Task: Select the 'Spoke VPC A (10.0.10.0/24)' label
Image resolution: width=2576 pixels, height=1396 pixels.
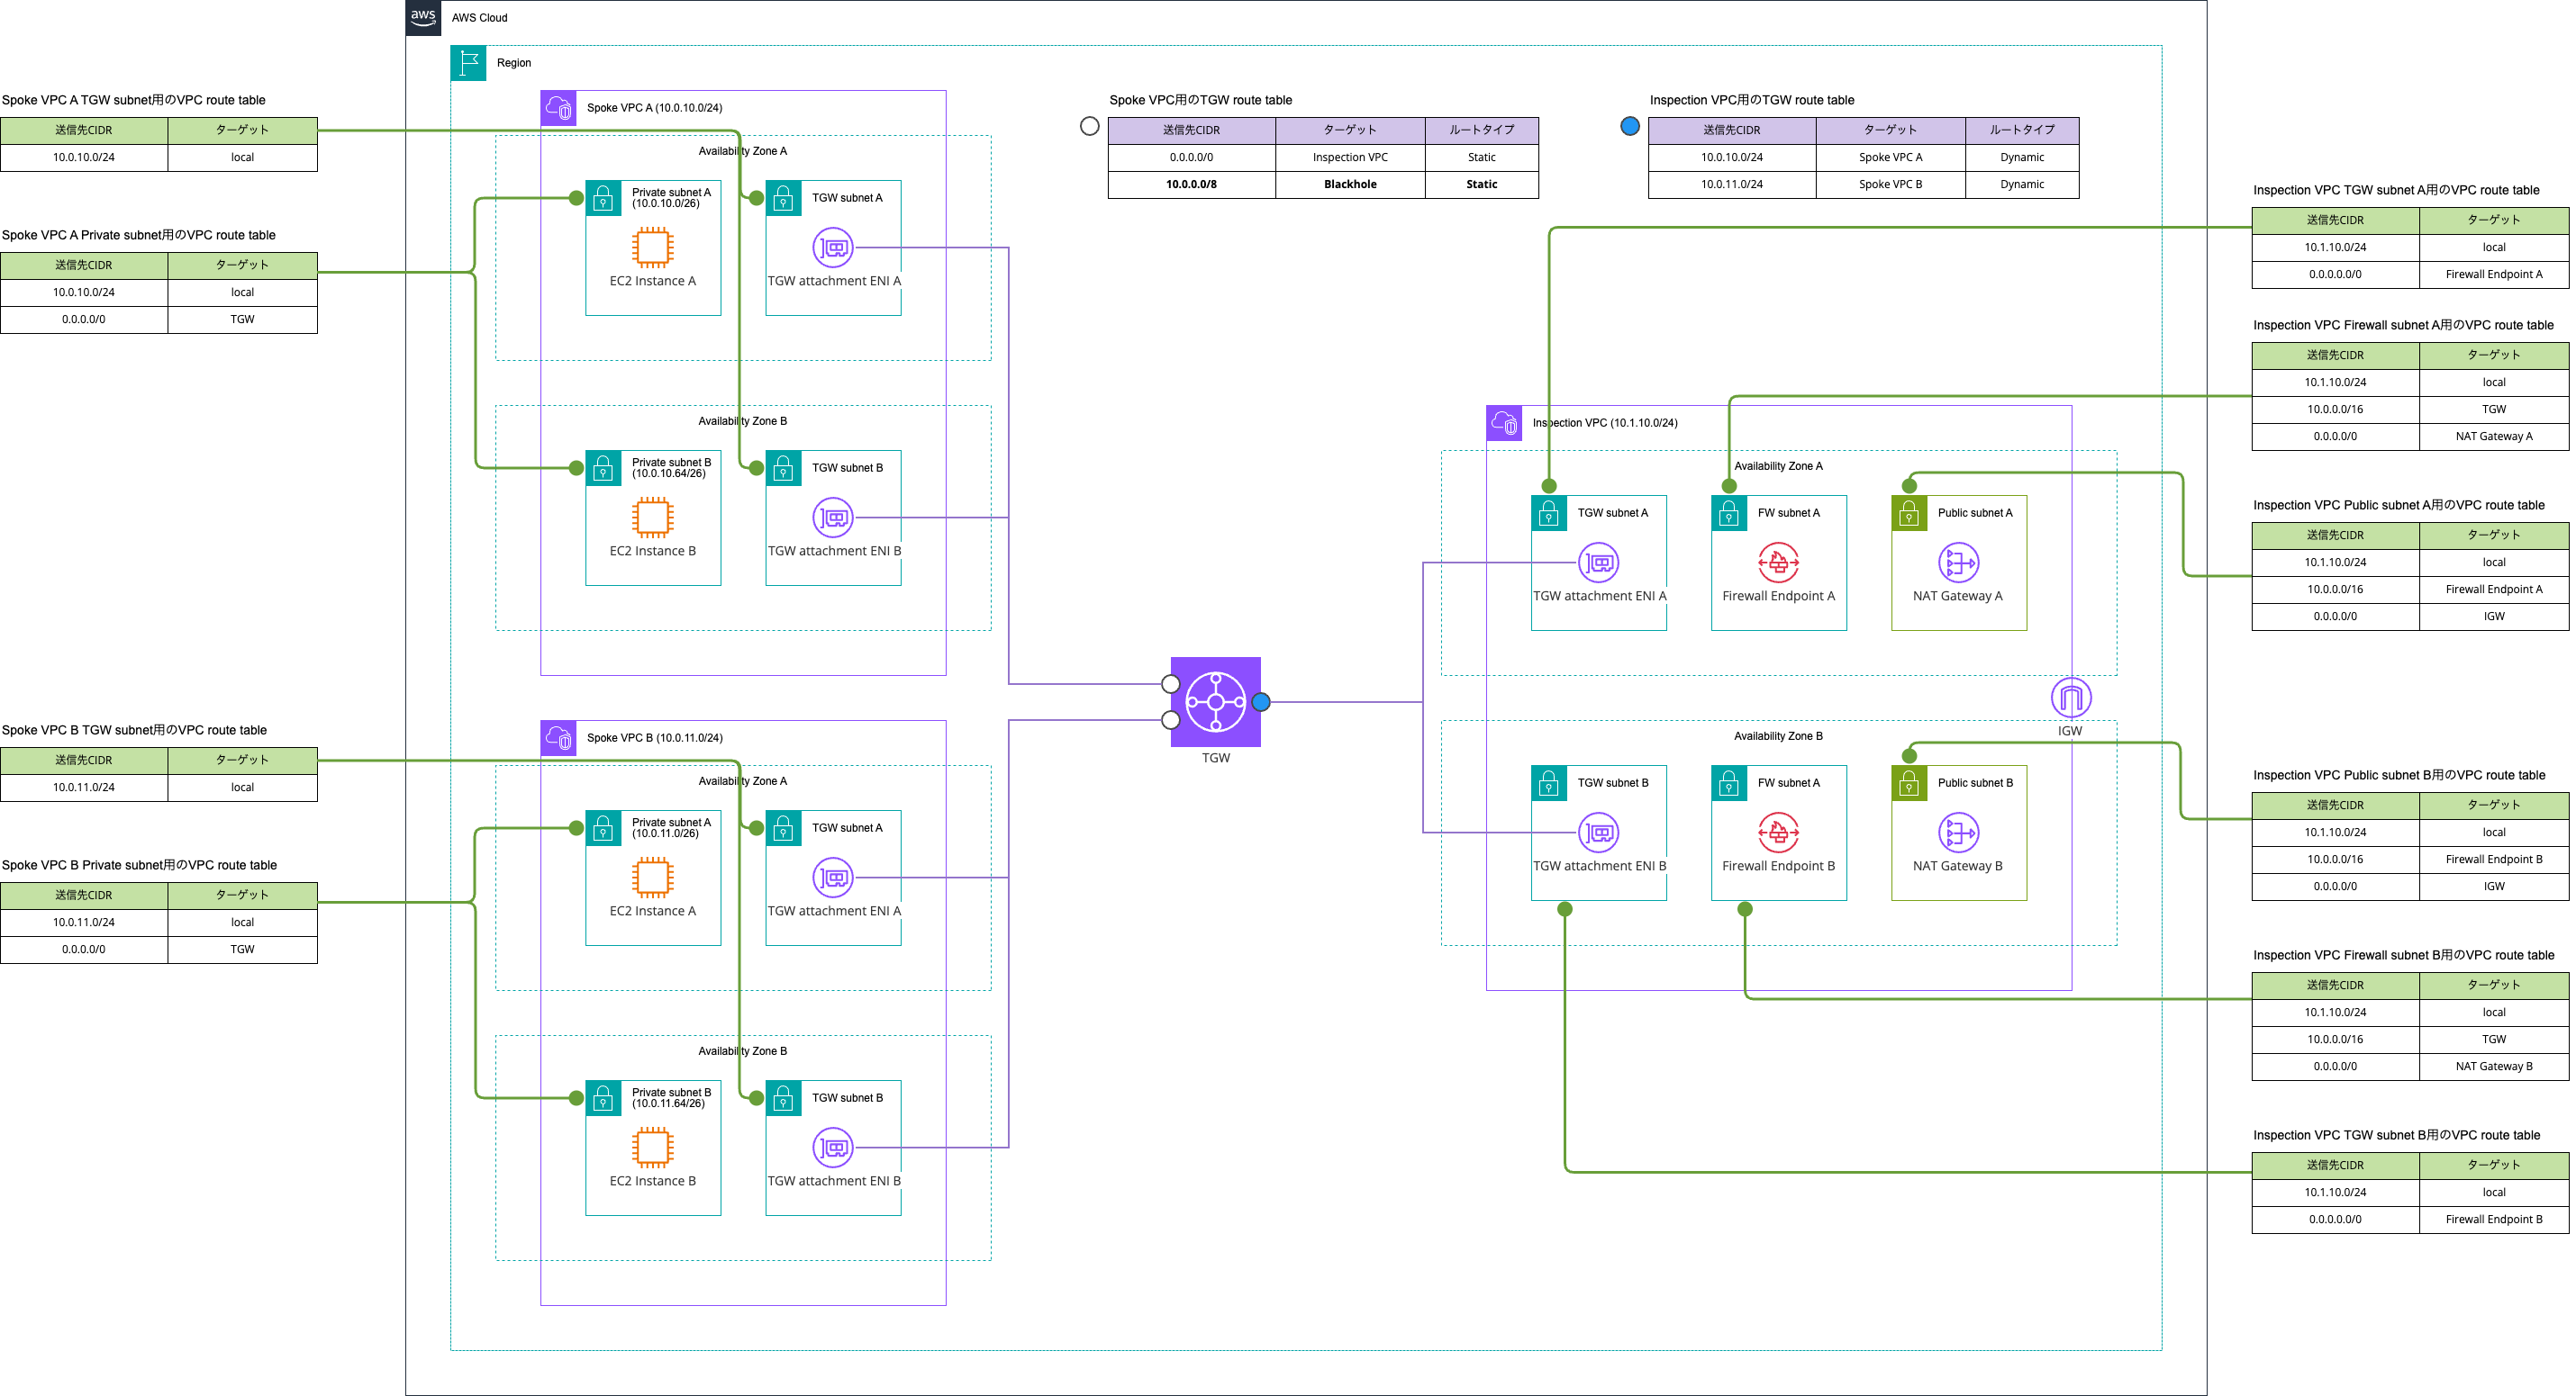Action: (654, 108)
